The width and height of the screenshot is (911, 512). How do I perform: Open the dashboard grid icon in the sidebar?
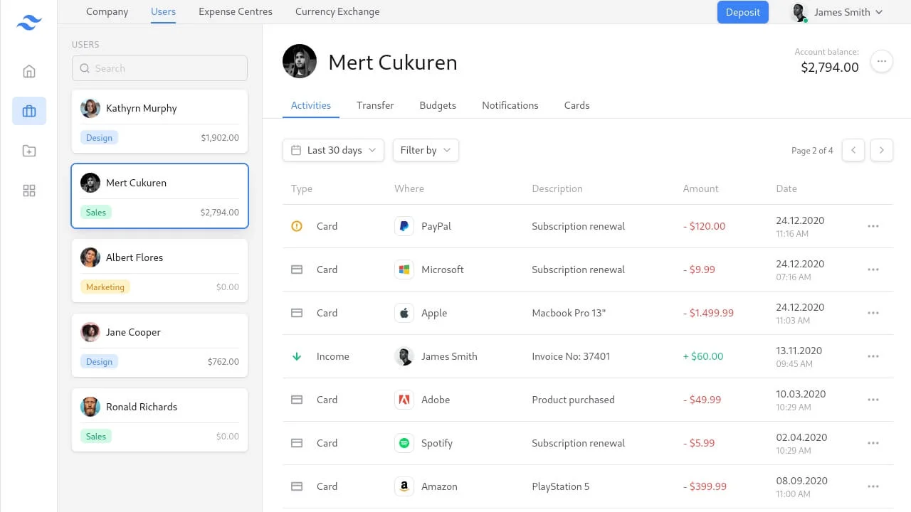coord(28,191)
